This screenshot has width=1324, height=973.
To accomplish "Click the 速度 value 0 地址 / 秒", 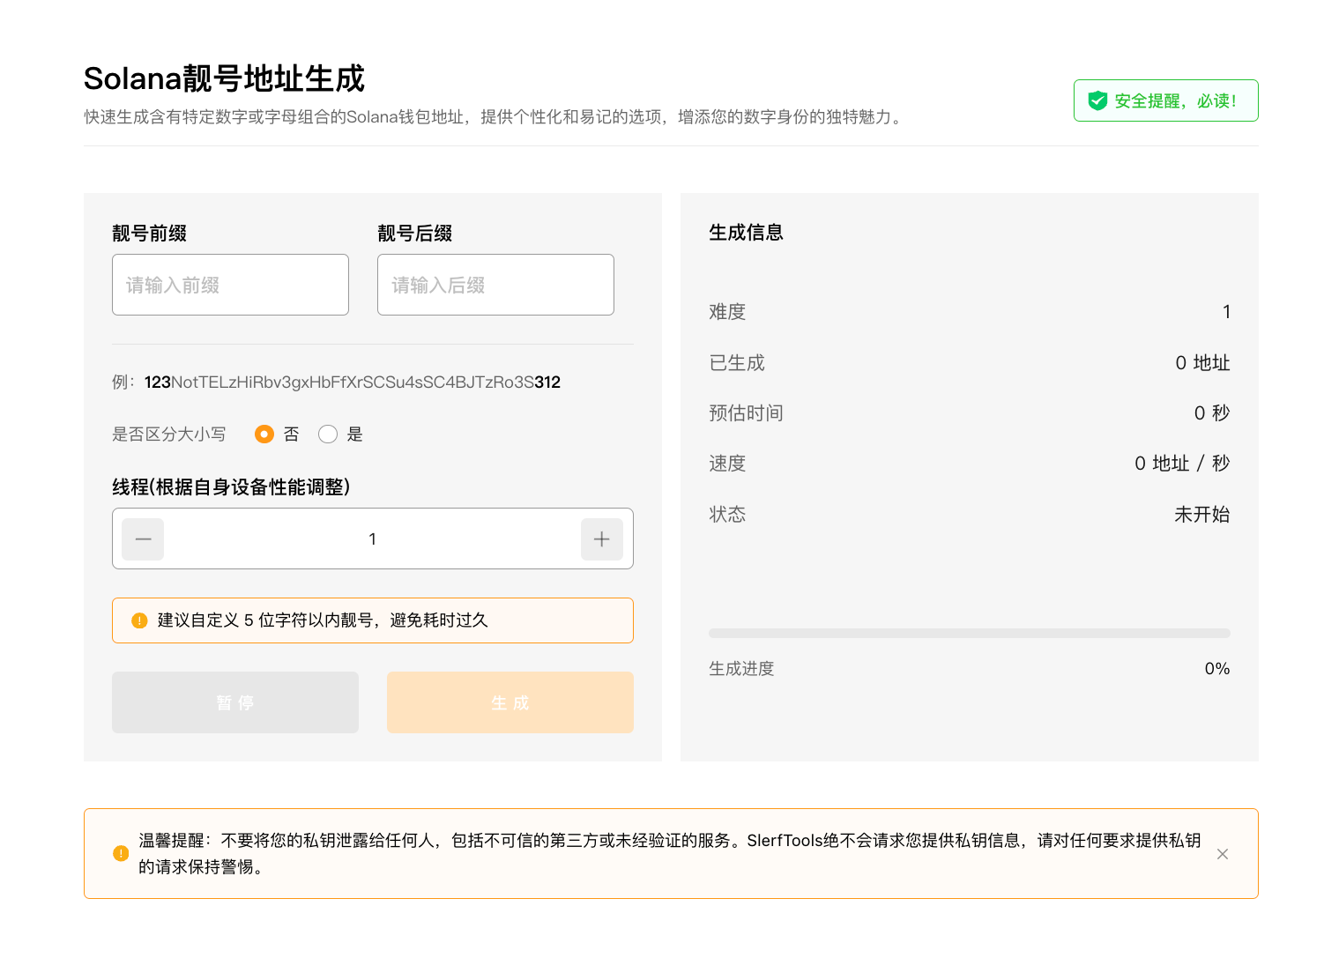I will coord(1182,464).
